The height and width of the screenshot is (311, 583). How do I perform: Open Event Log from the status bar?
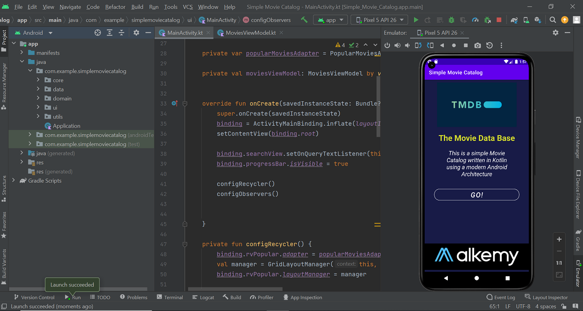[501, 297]
